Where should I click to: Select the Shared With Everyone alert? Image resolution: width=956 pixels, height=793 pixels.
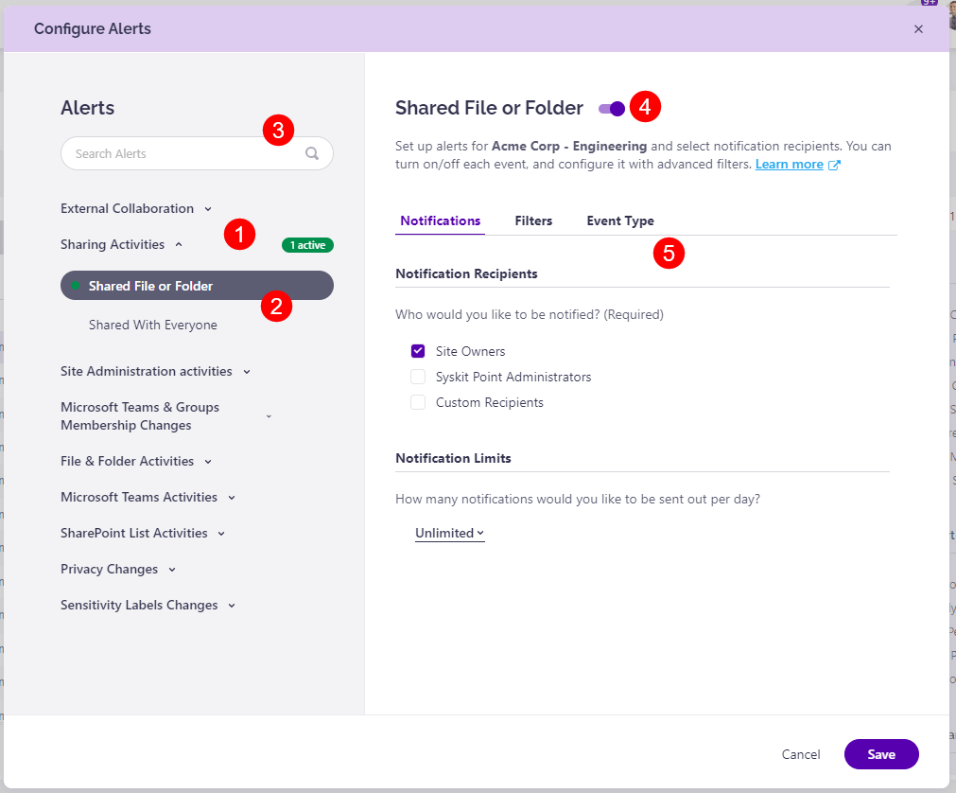pyautogui.click(x=152, y=324)
